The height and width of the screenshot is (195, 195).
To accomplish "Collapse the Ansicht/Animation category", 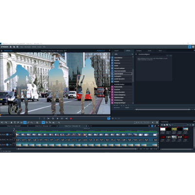I will pos(112,84).
